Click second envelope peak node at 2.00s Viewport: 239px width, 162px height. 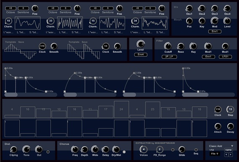tap(75, 73)
